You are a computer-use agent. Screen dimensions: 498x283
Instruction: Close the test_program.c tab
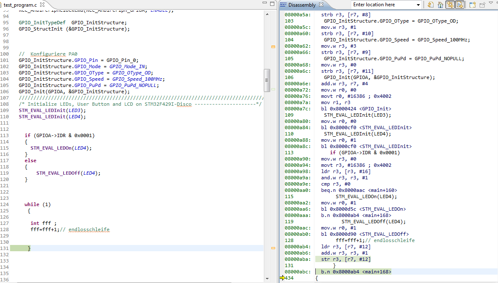(41, 5)
